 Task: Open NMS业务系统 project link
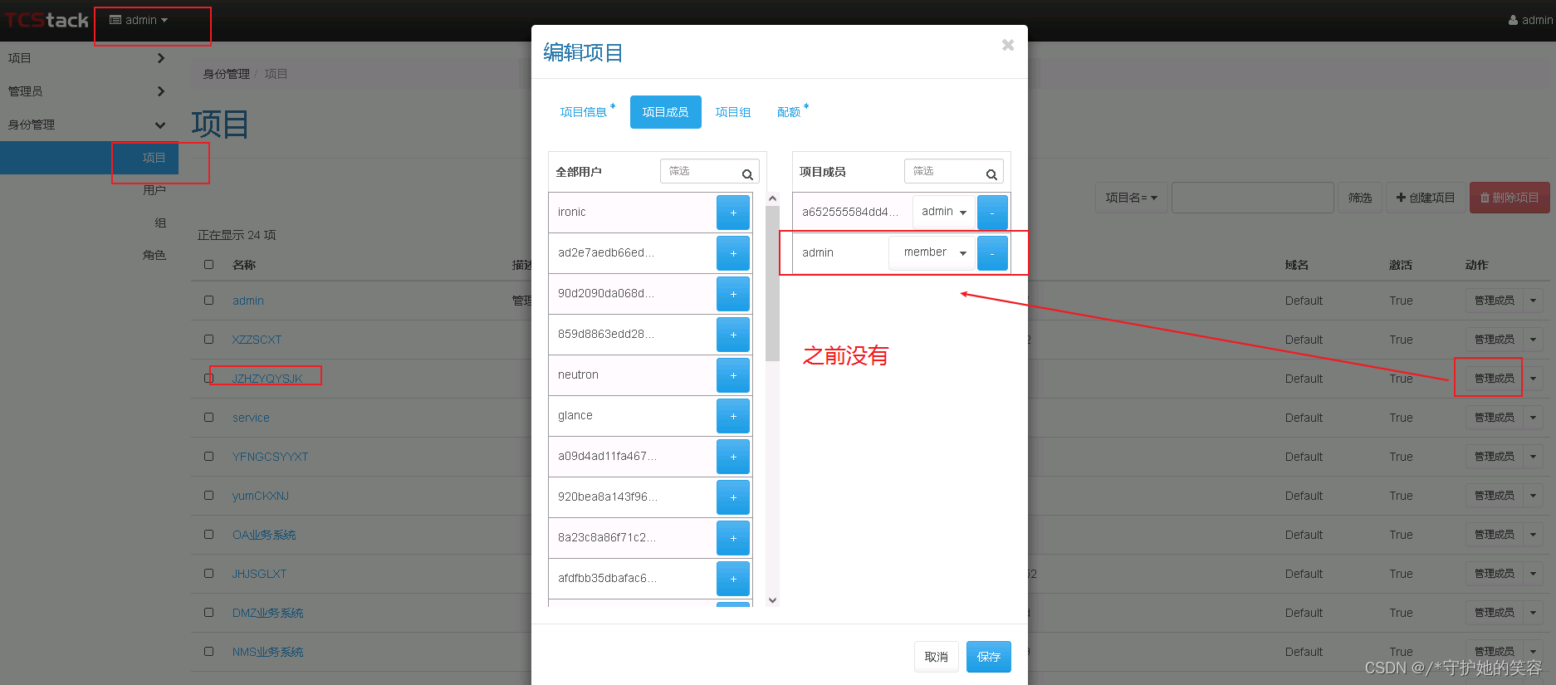click(267, 652)
